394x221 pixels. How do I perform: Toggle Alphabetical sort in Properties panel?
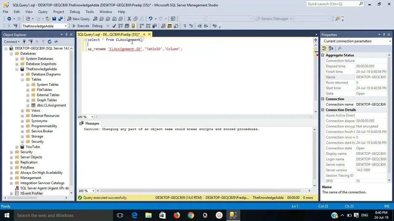coord(331,48)
